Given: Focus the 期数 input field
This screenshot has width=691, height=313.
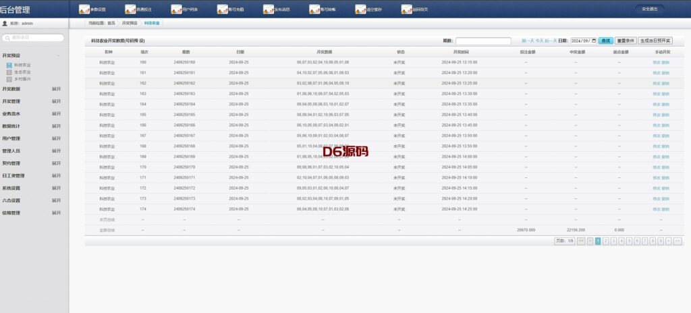Looking at the screenshot, I should (x=483, y=40).
